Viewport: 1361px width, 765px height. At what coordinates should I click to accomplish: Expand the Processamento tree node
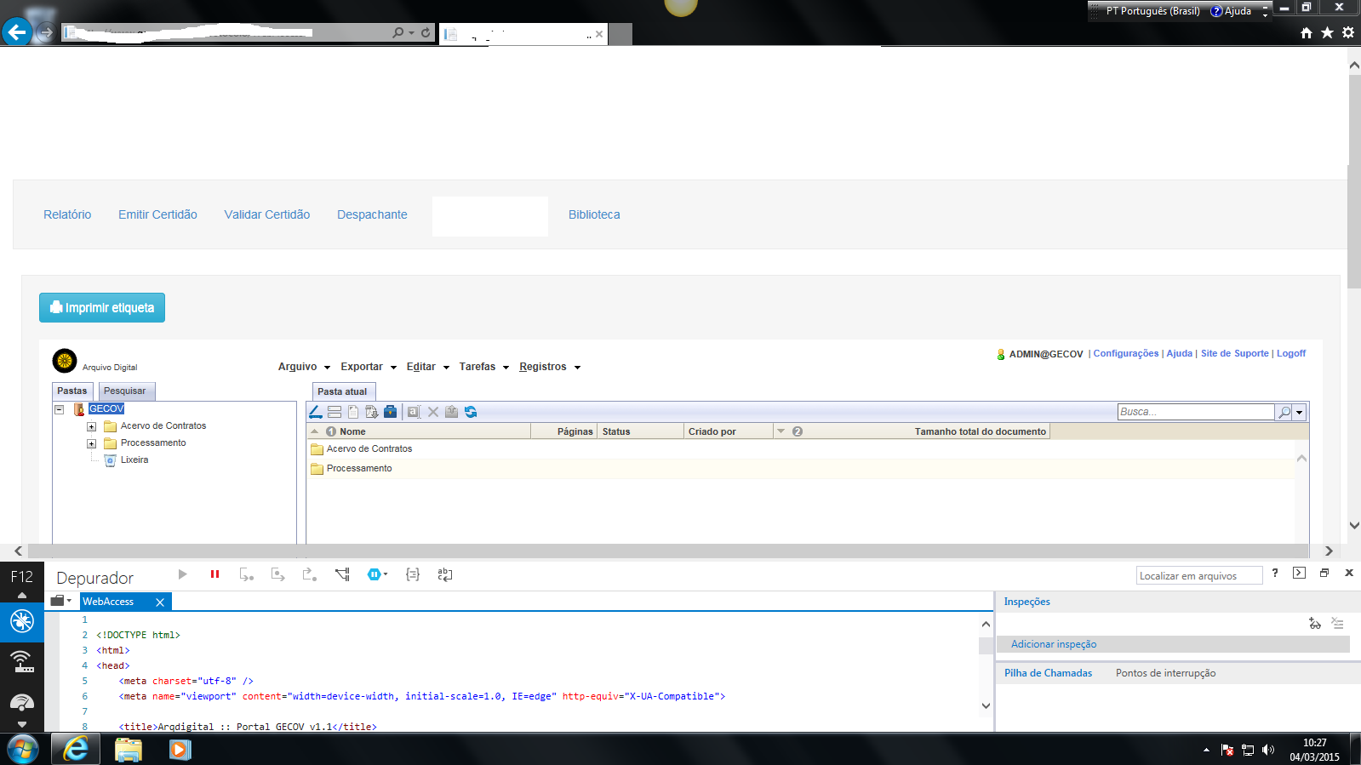91,443
